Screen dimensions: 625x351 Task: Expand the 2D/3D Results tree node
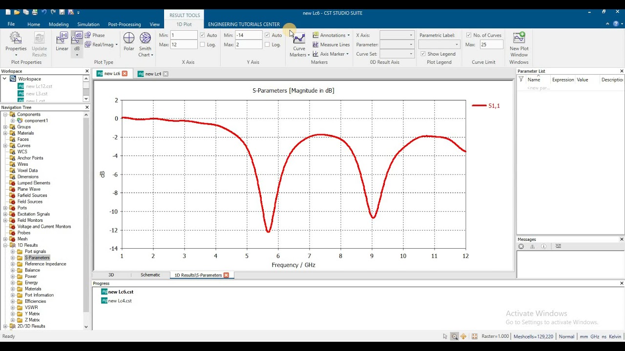coord(5,326)
